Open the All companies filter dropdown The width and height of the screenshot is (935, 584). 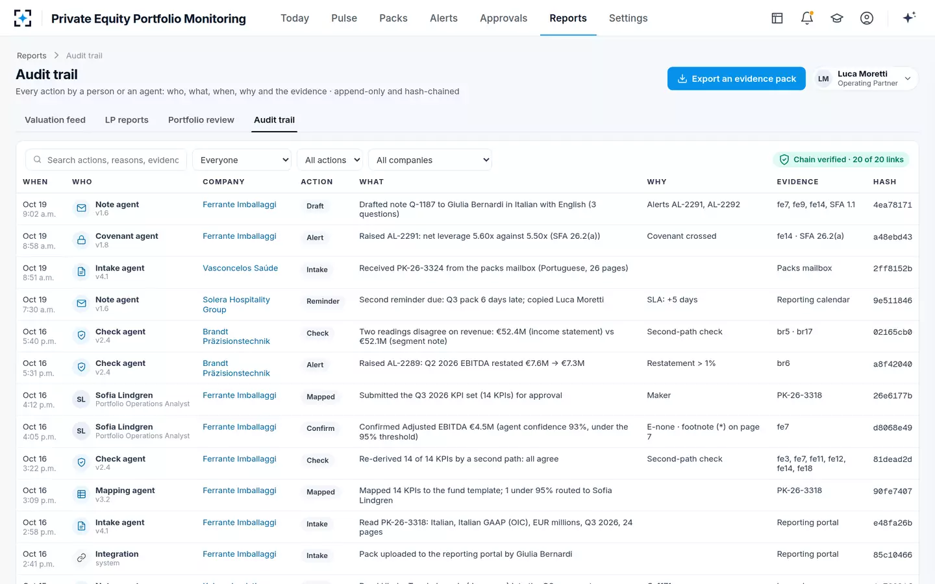[430, 160]
